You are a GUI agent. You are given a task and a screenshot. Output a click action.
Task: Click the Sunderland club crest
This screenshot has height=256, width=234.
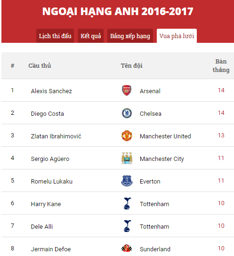click(x=127, y=248)
